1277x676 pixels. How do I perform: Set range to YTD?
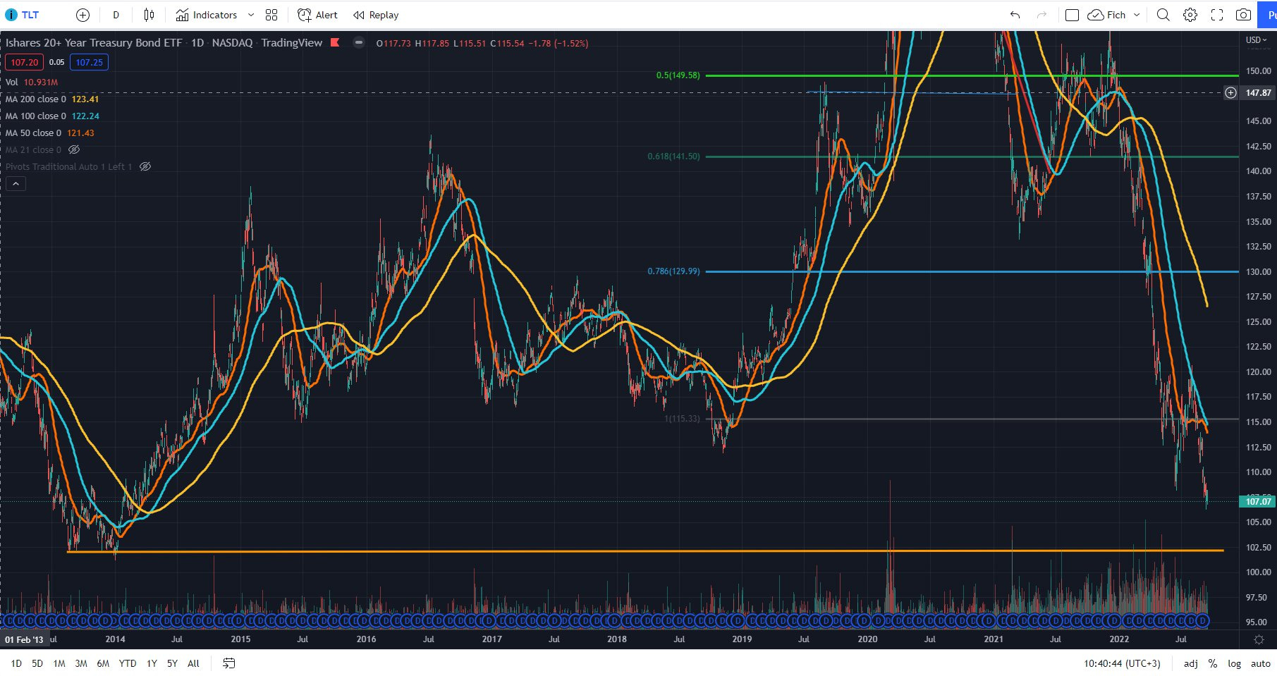[x=128, y=663]
